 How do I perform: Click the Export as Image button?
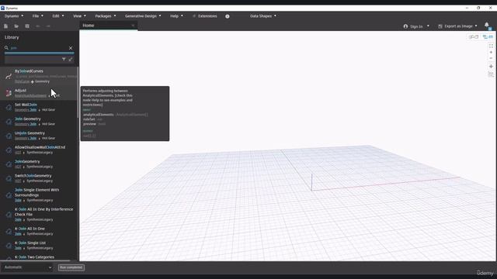pyautogui.click(x=457, y=26)
